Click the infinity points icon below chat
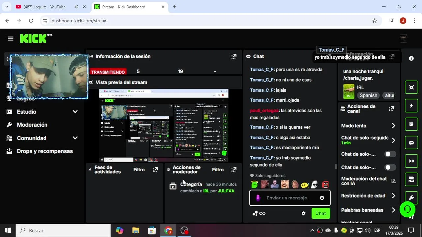The height and width of the screenshot is (237, 422). coord(262,213)
